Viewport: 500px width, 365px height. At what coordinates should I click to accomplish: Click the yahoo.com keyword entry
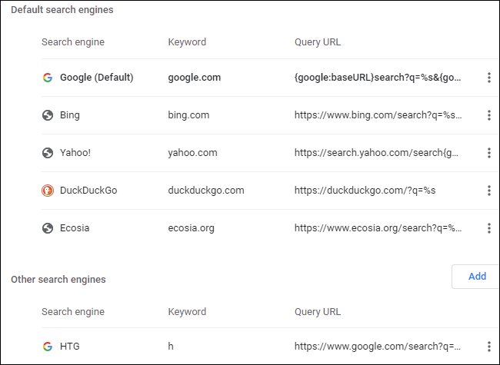tap(192, 153)
